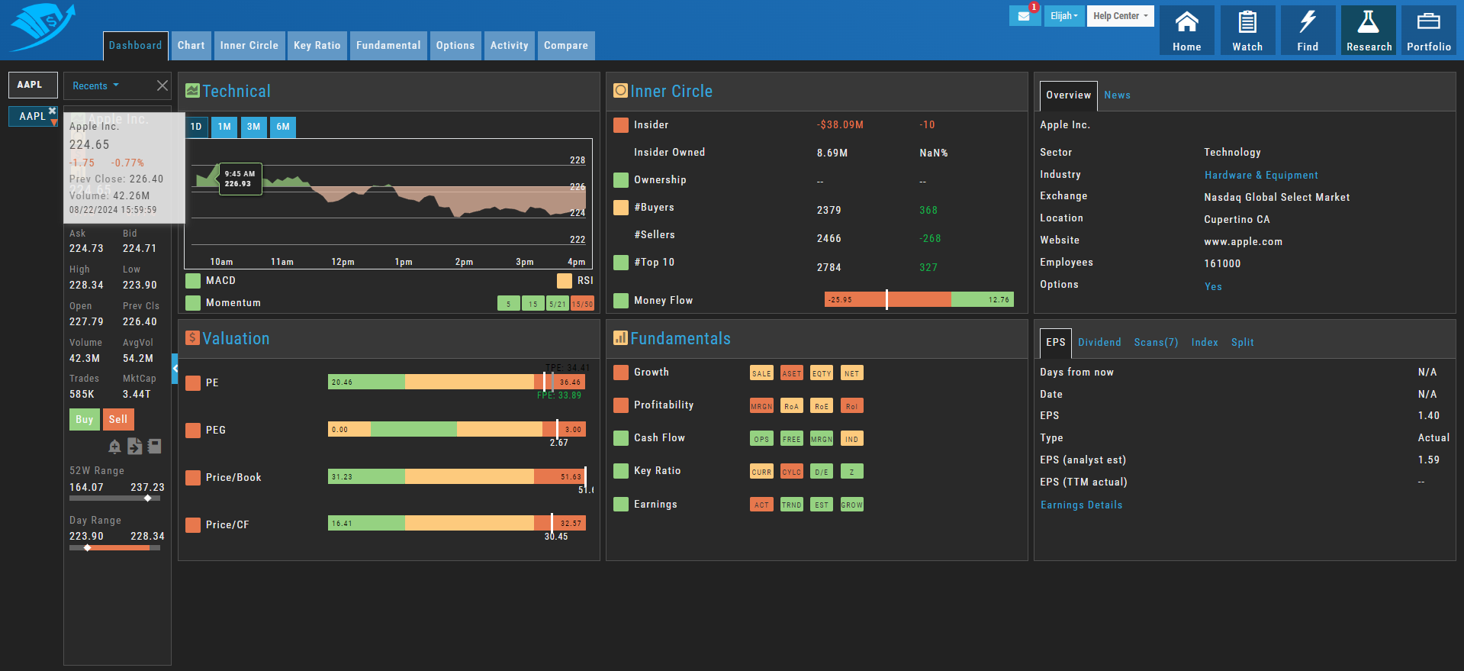Click the RoE profitability indicator
The height and width of the screenshot is (671, 1464).
(x=822, y=406)
